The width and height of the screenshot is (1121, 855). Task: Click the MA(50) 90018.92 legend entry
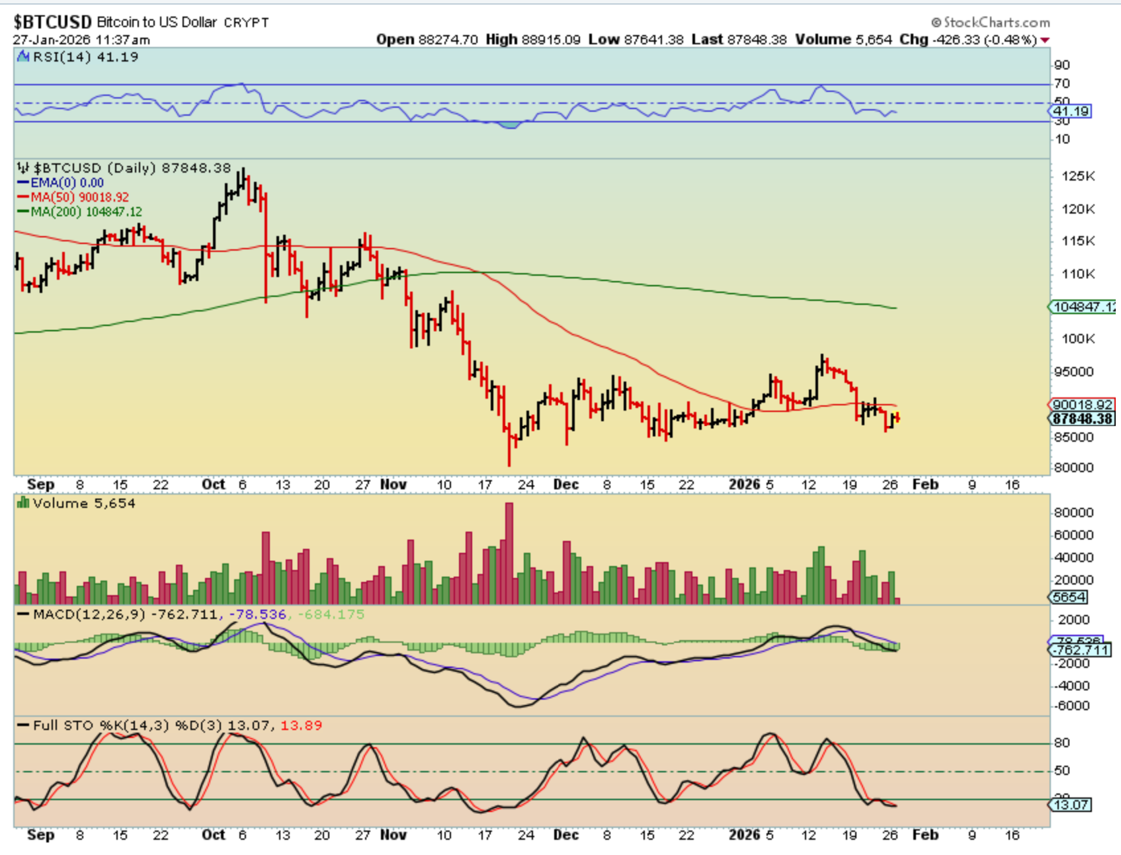79,197
